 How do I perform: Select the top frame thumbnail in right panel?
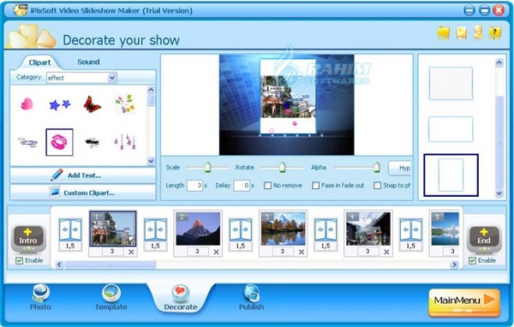[x=451, y=83]
